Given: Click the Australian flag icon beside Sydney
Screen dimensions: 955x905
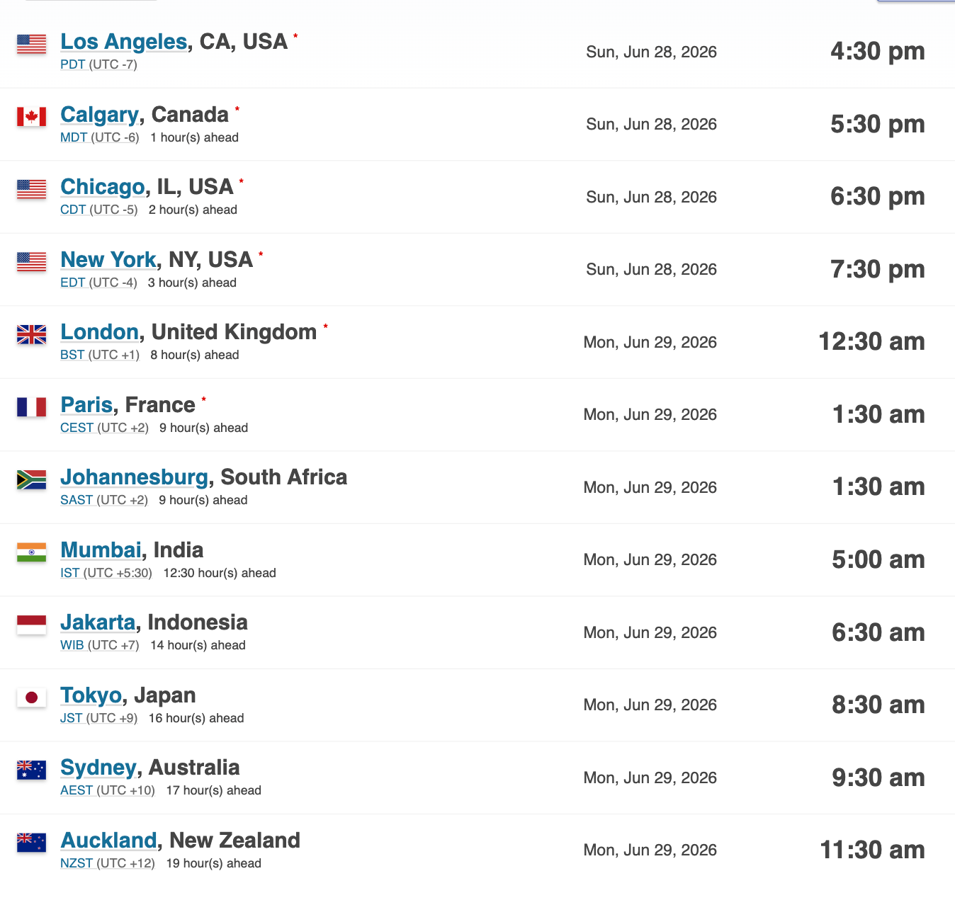Looking at the screenshot, I should tap(31, 770).
